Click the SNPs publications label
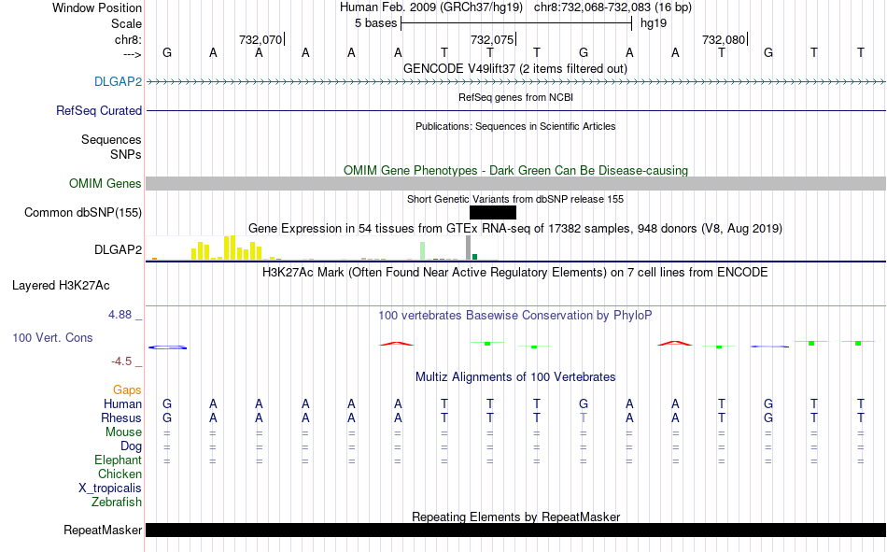Image resolution: width=887 pixels, height=552 pixels. [126, 154]
